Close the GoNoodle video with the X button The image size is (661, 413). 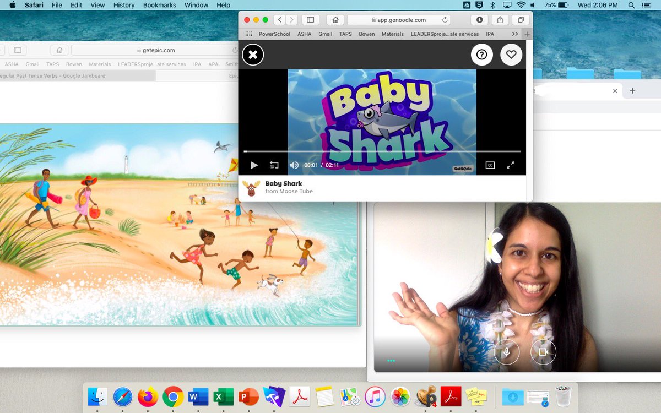(253, 55)
